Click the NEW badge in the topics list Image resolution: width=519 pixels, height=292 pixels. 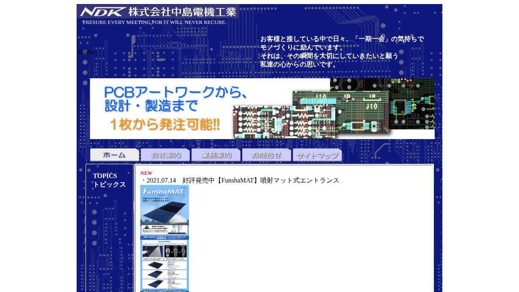pyautogui.click(x=146, y=173)
